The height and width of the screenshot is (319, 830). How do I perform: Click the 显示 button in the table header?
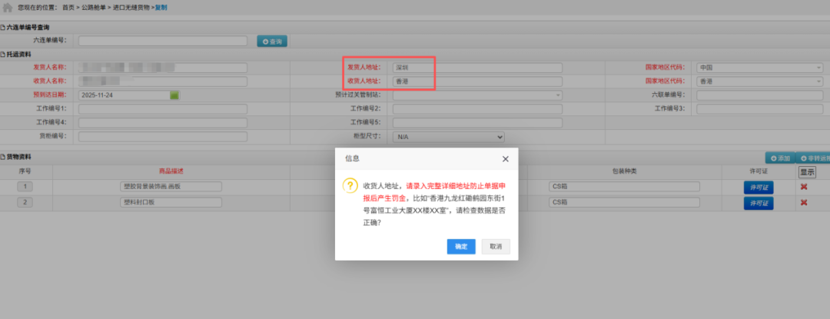click(x=807, y=172)
